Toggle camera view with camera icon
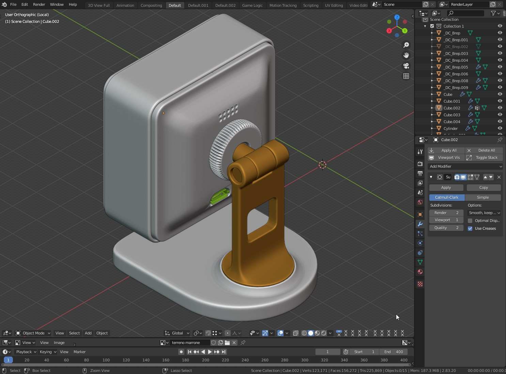Image resolution: width=506 pixels, height=374 pixels. pyautogui.click(x=406, y=66)
